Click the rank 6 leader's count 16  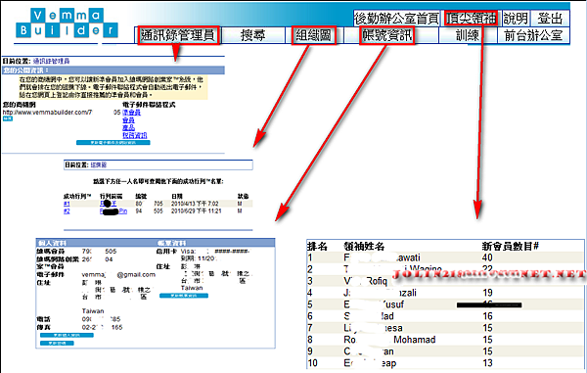487,316
